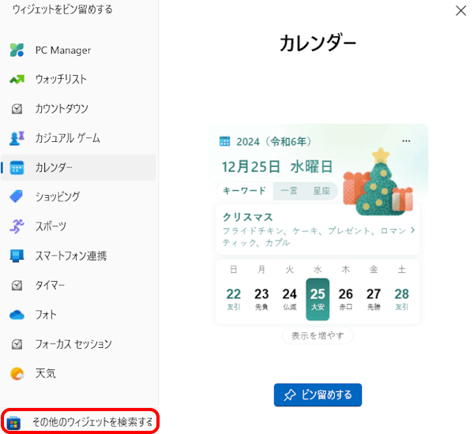Select the Countdown clock icon
The width and height of the screenshot is (474, 434).
coord(17,109)
